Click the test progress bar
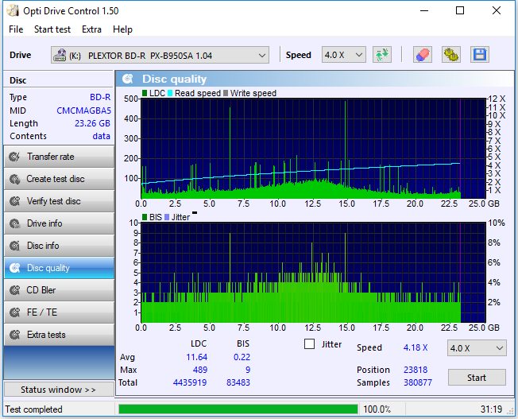 (238, 409)
